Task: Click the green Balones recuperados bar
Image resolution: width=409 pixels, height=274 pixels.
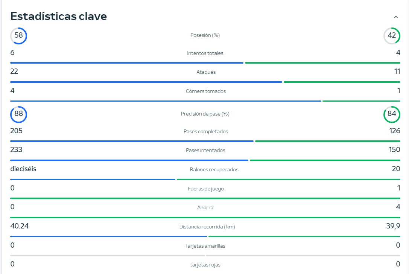Action: (288, 179)
